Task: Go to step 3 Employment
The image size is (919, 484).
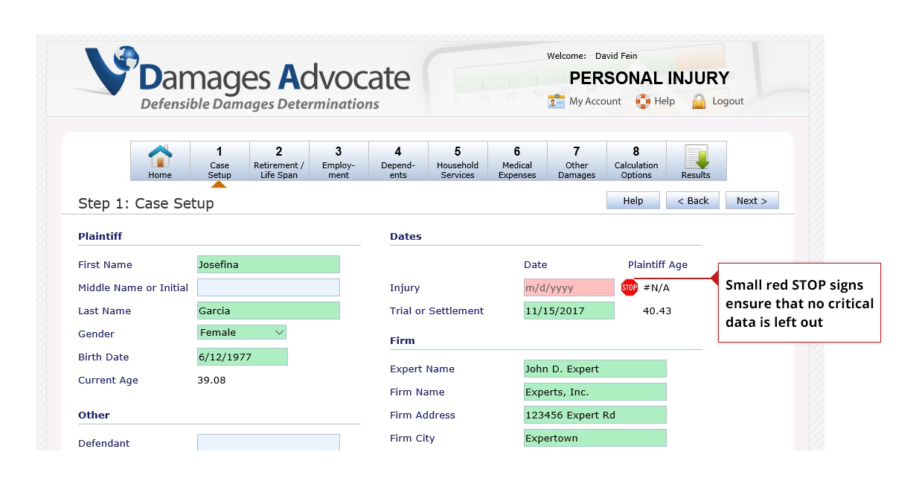Action: [x=339, y=161]
